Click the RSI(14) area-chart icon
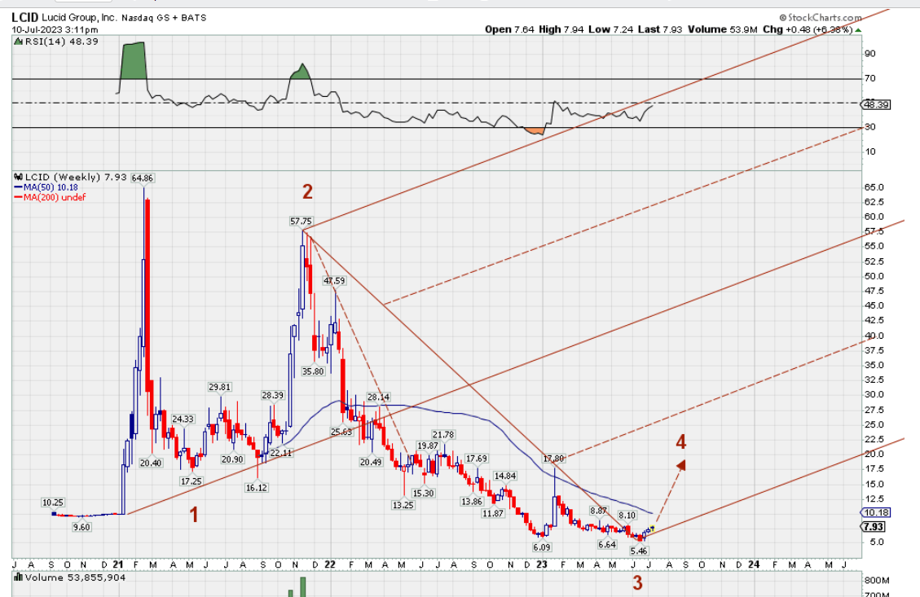Image resolution: width=920 pixels, height=597 pixels. 15,41
